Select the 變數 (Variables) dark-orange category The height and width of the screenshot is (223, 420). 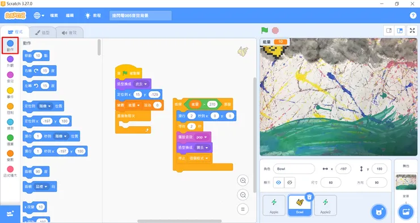tap(10, 156)
